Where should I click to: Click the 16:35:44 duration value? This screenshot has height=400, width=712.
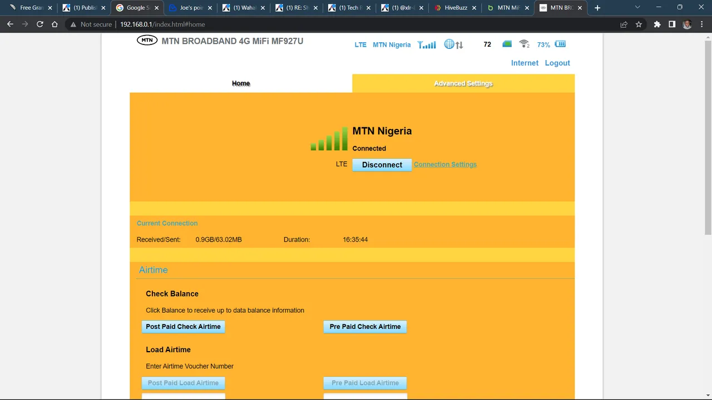(x=355, y=239)
